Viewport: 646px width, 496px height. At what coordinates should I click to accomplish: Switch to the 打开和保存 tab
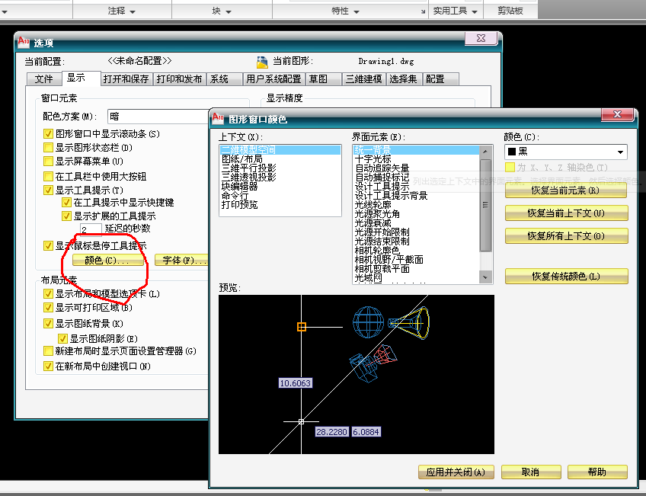tap(126, 78)
